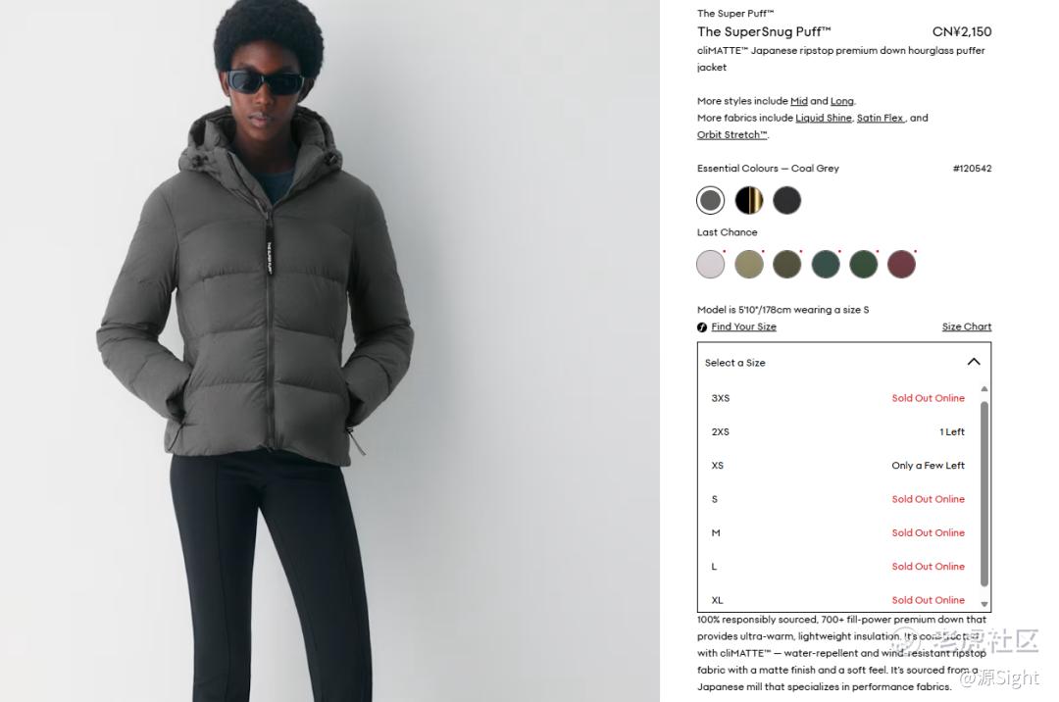Pick the burgundy red Last Chance swatch
The height and width of the screenshot is (702, 1059).
click(902, 264)
